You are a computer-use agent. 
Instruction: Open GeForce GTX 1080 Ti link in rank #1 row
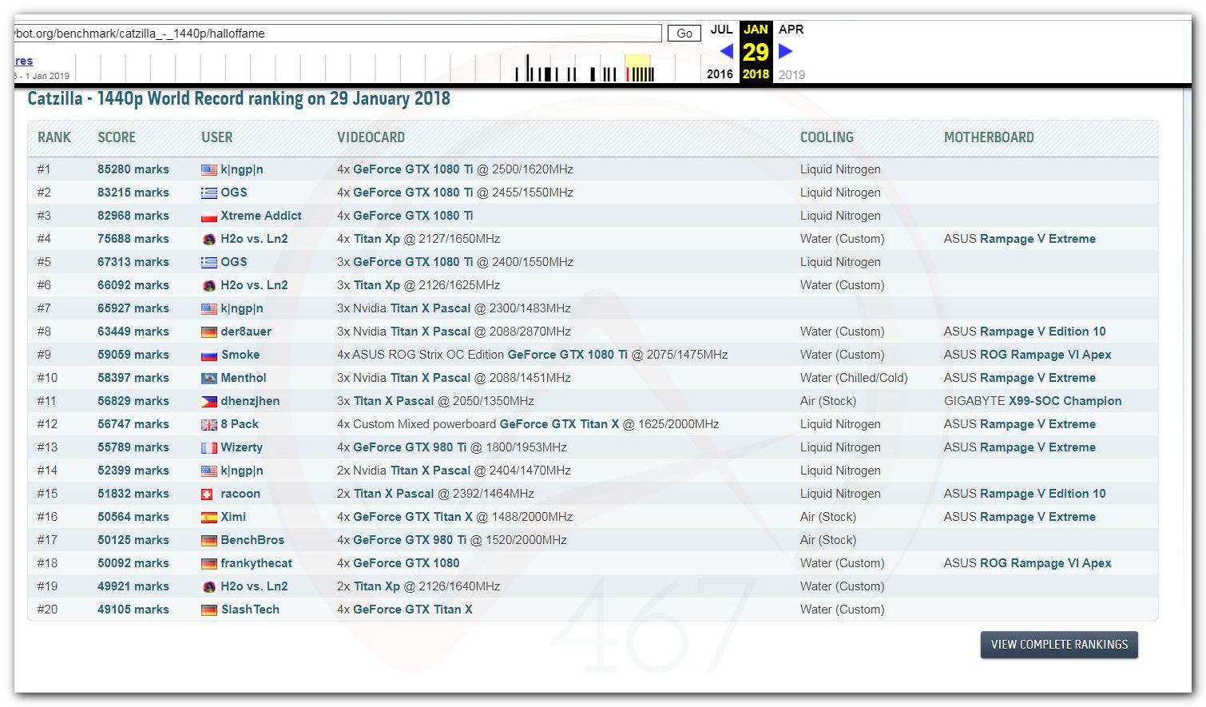(413, 169)
